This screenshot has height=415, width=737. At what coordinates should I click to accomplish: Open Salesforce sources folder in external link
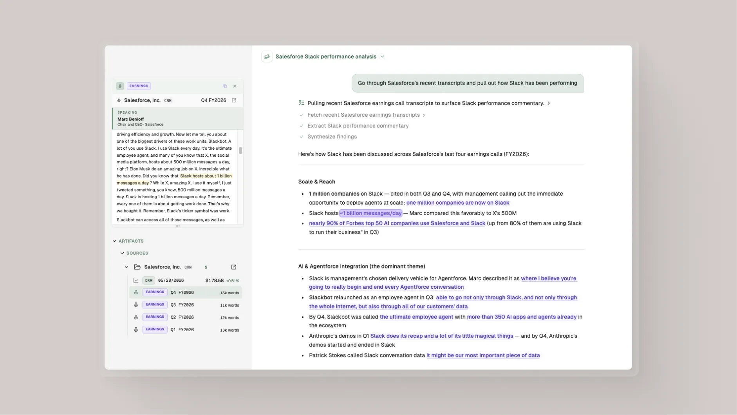(233, 267)
